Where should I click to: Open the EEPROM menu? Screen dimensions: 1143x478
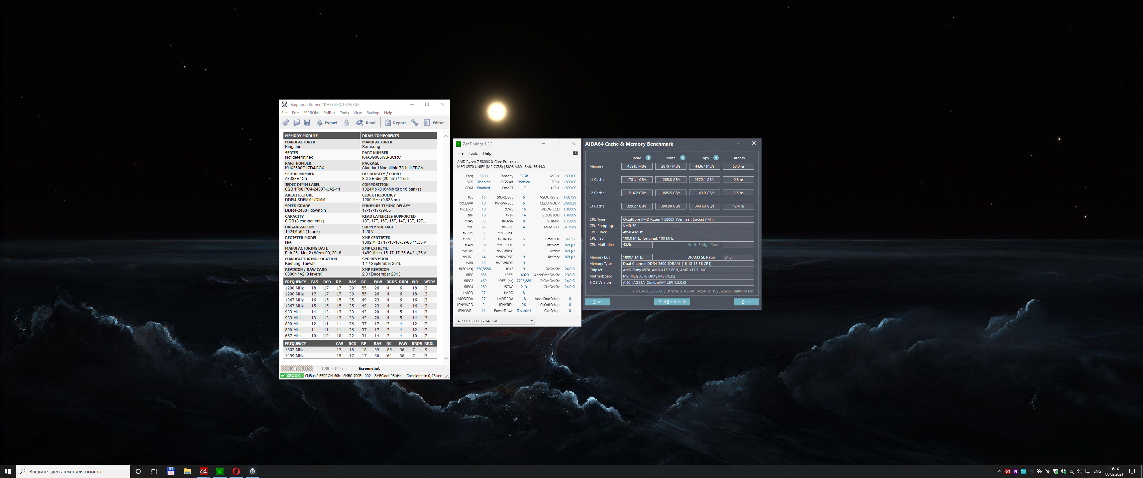[311, 113]
